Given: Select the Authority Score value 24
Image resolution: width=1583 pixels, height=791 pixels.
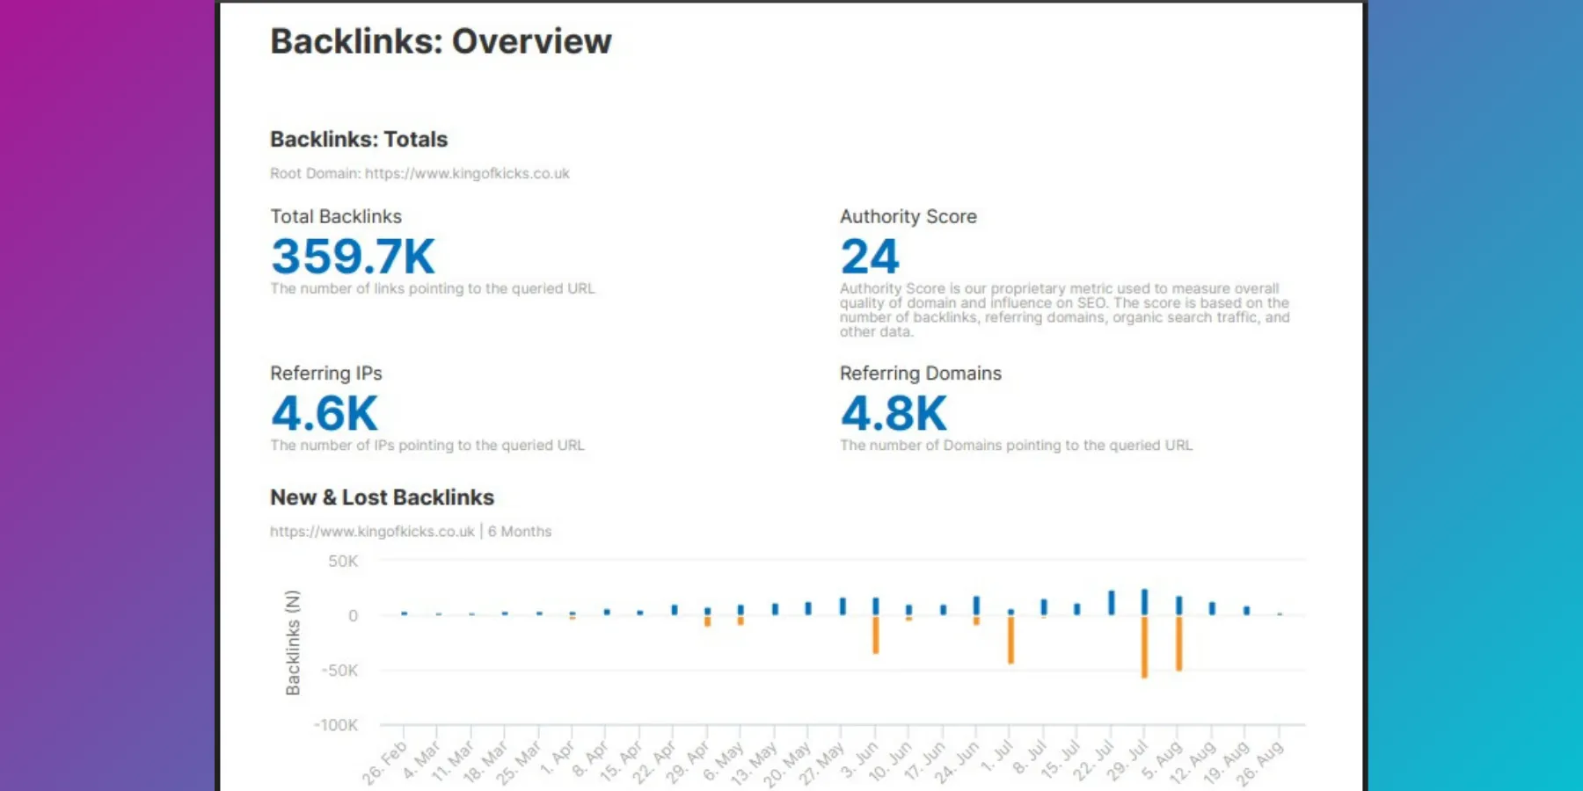Looking at the screenshot, I should point(869,256).
